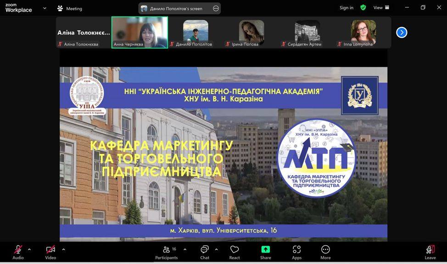This screenshot has width=447, height=264.
Task: Expand the video options caret
Action: [63, 249]
